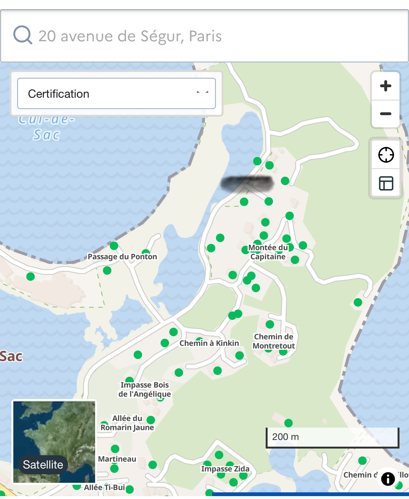409x499 pixels.
Task: Click the 200 m scale bar
Action: (x=332, y=437)
